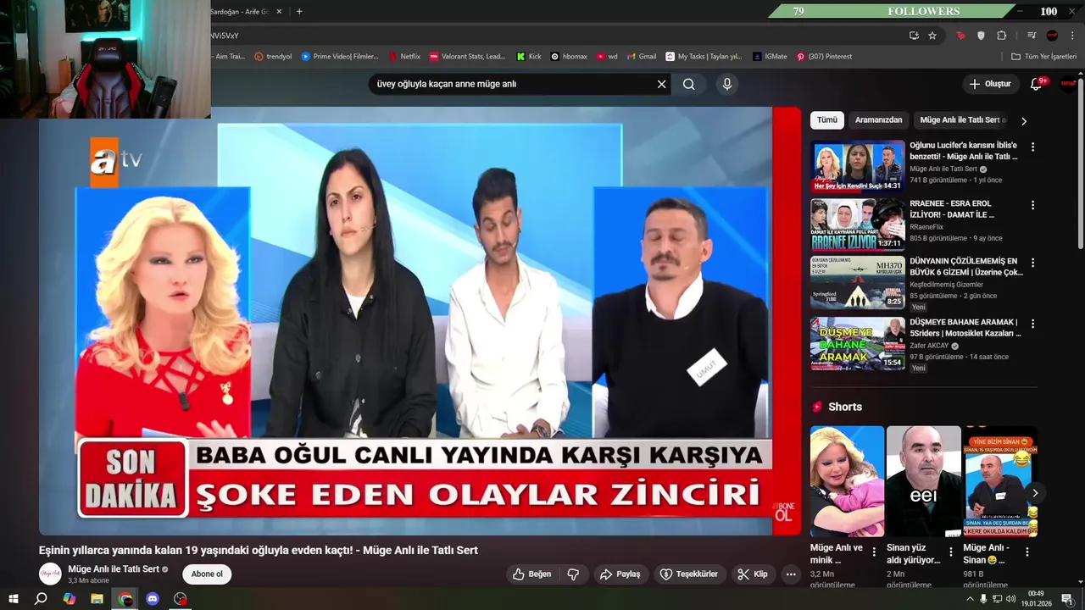Open options for Müge Anlı ve minik short
The height and width of the screenshot is (610, 1085).
(874, 552)
